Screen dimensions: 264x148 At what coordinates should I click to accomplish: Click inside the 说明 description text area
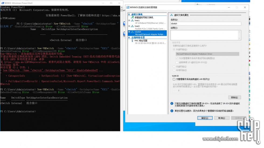pos(204,35)
